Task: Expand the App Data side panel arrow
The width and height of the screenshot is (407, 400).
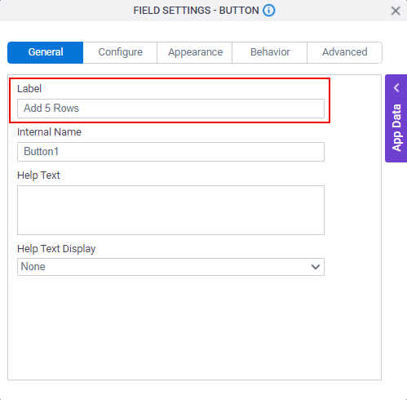Action: pyautogui.click(x=396, y=88)
